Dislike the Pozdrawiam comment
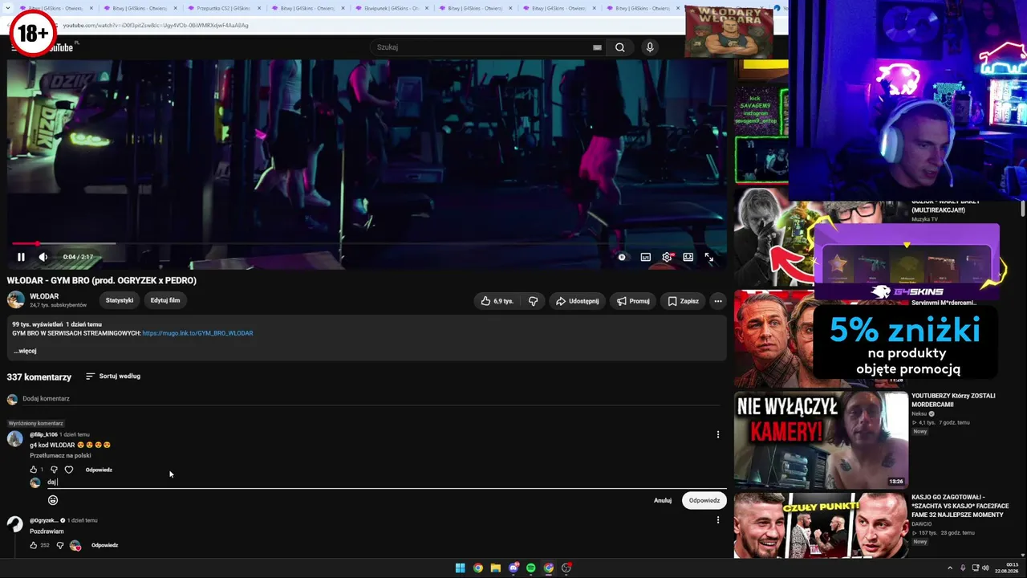The height and width of the screenshot is (578, 1027). [x=59, y=545]
